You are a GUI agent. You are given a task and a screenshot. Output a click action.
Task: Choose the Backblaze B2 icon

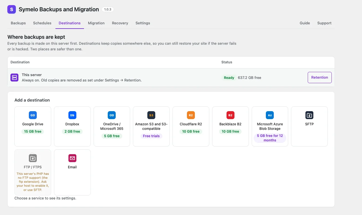[x=230, y=115]
